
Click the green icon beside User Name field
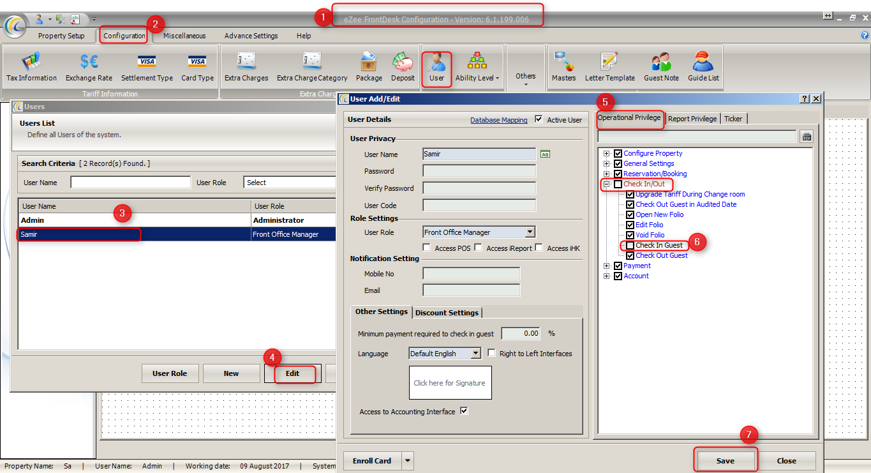click(x=545, y=154)
